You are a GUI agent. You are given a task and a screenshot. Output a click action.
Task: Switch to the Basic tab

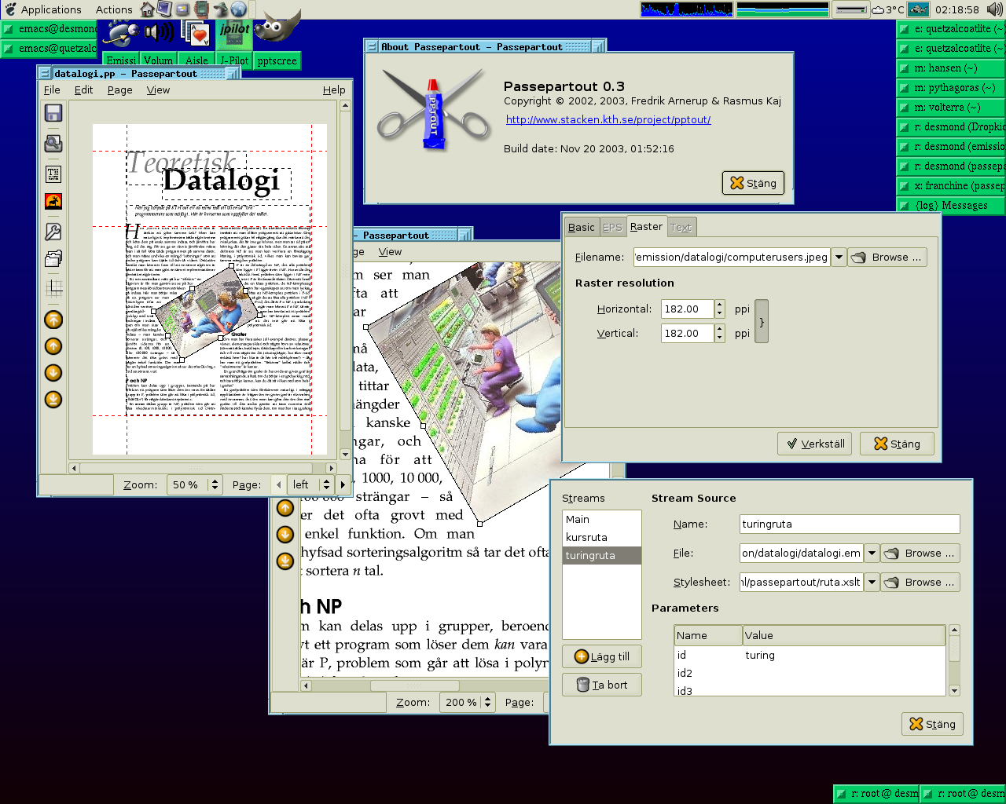tap(582, 228)
